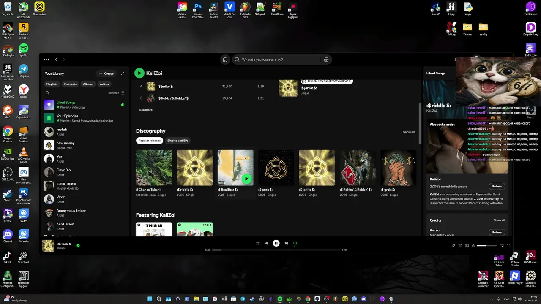This screenshot has width=541, height=304.
Task: Open Discord from the taskbar
Action: tap(363, 299)
